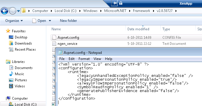Click the Downloads folder icon
The height and width of the screenshot is (106, 202).
pyautogui.click(x=11, y=43)
